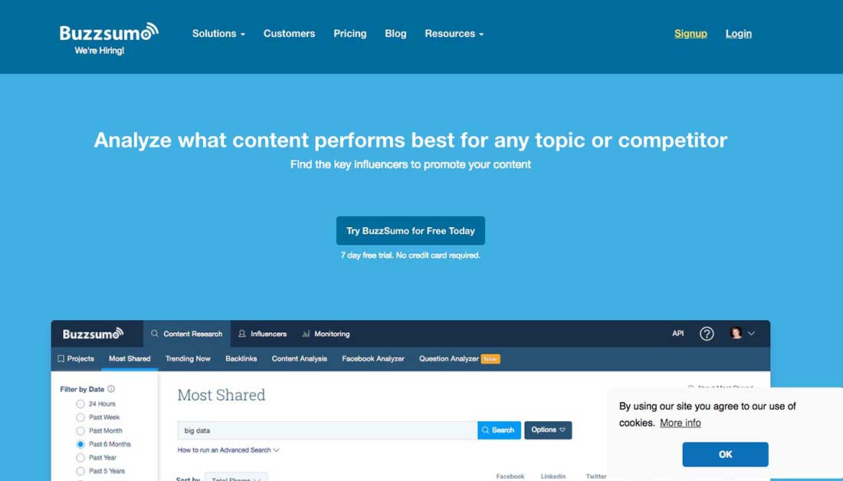This screenshot has width=843, height=481.
Task: Click the Signup link
Action: point(690,33)
